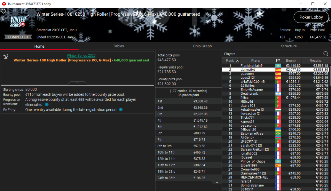The width and height of the screenshot is (331, 191).
Task: Open the player search magnifier
Action: pyautogui.click(x=325, y=54)
